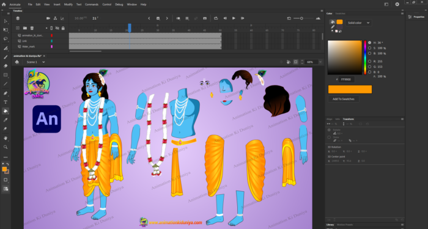The image size is (428, 229).
Task: Toggle the lock all layers icon
Action: point(63,28)
